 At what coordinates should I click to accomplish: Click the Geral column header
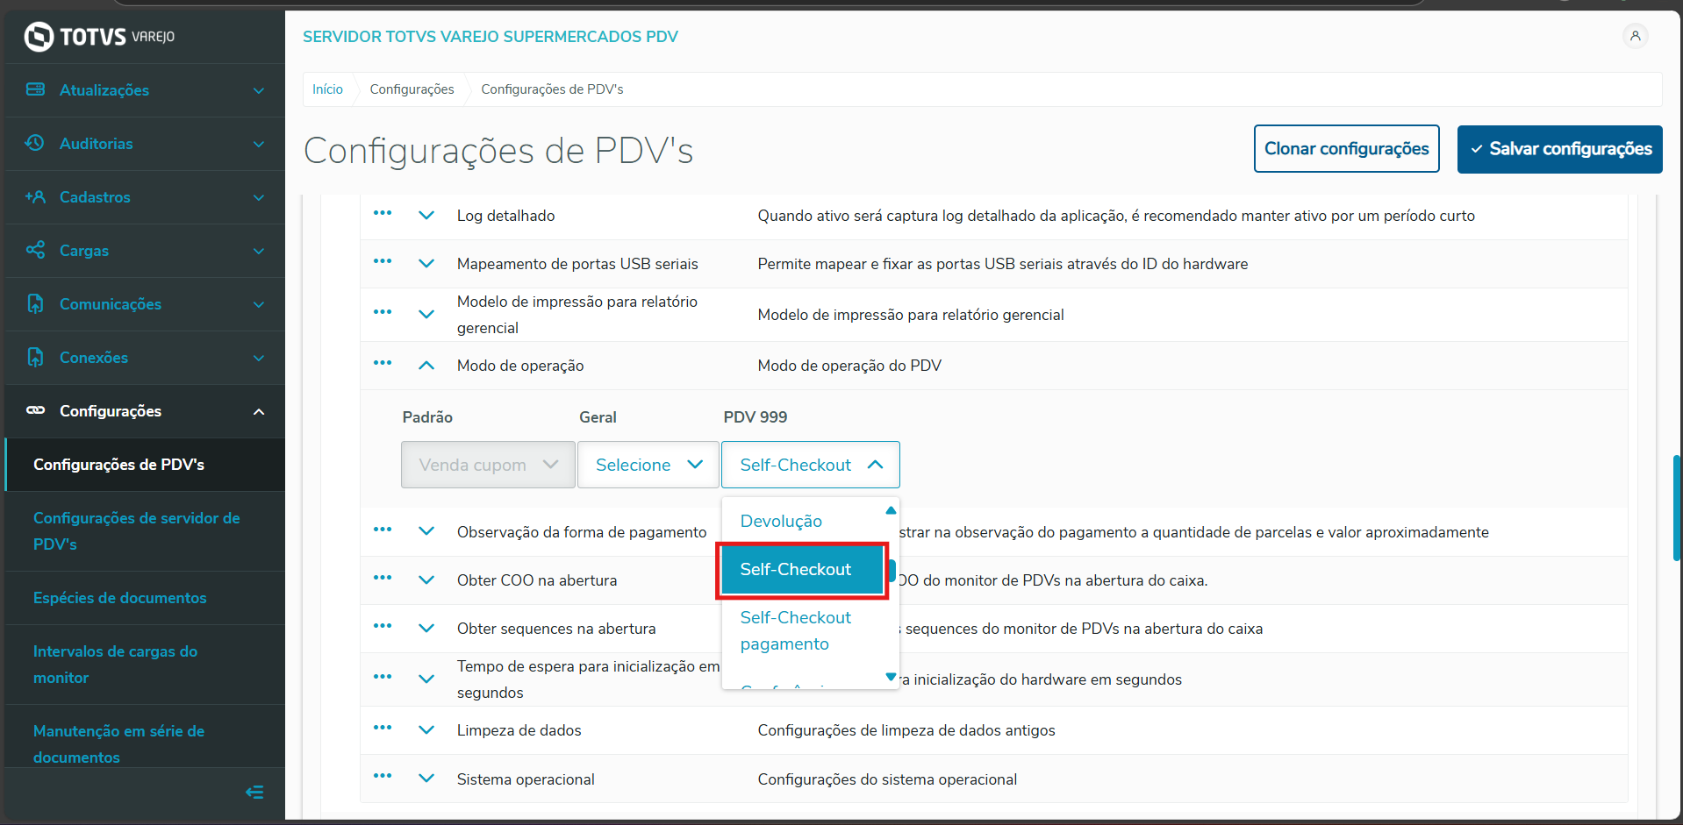tap(598, 417)
